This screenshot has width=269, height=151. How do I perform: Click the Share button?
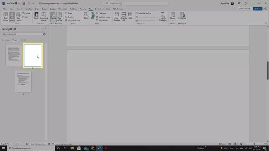tap(258, 9)
